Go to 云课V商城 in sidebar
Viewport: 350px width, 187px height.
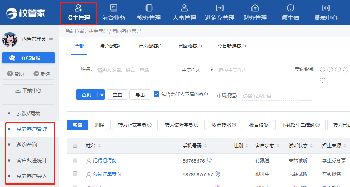(28, 113)
